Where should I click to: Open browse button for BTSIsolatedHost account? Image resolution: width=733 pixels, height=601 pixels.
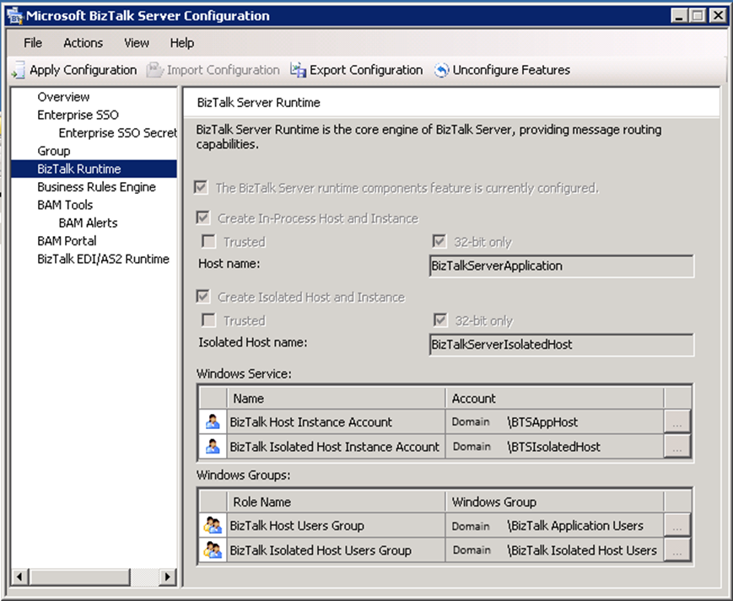click(x=678, y=447)
